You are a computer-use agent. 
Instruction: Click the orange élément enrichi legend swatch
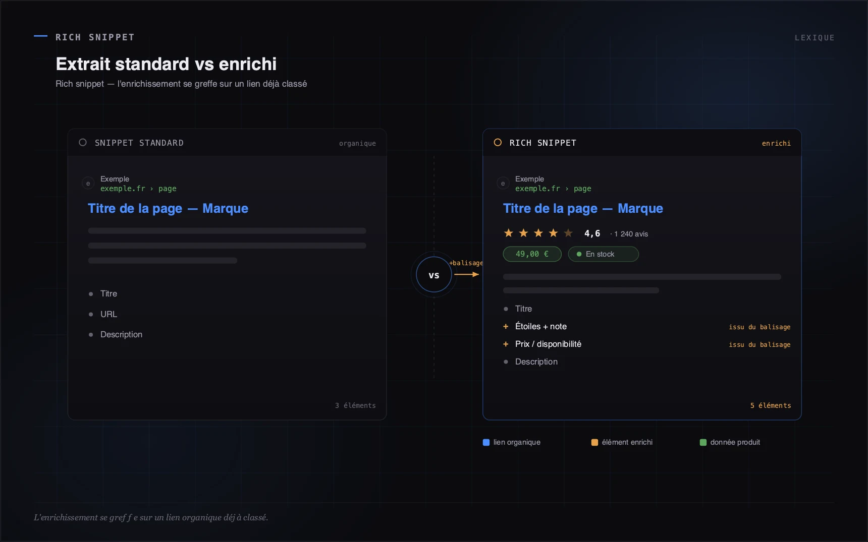594,442
